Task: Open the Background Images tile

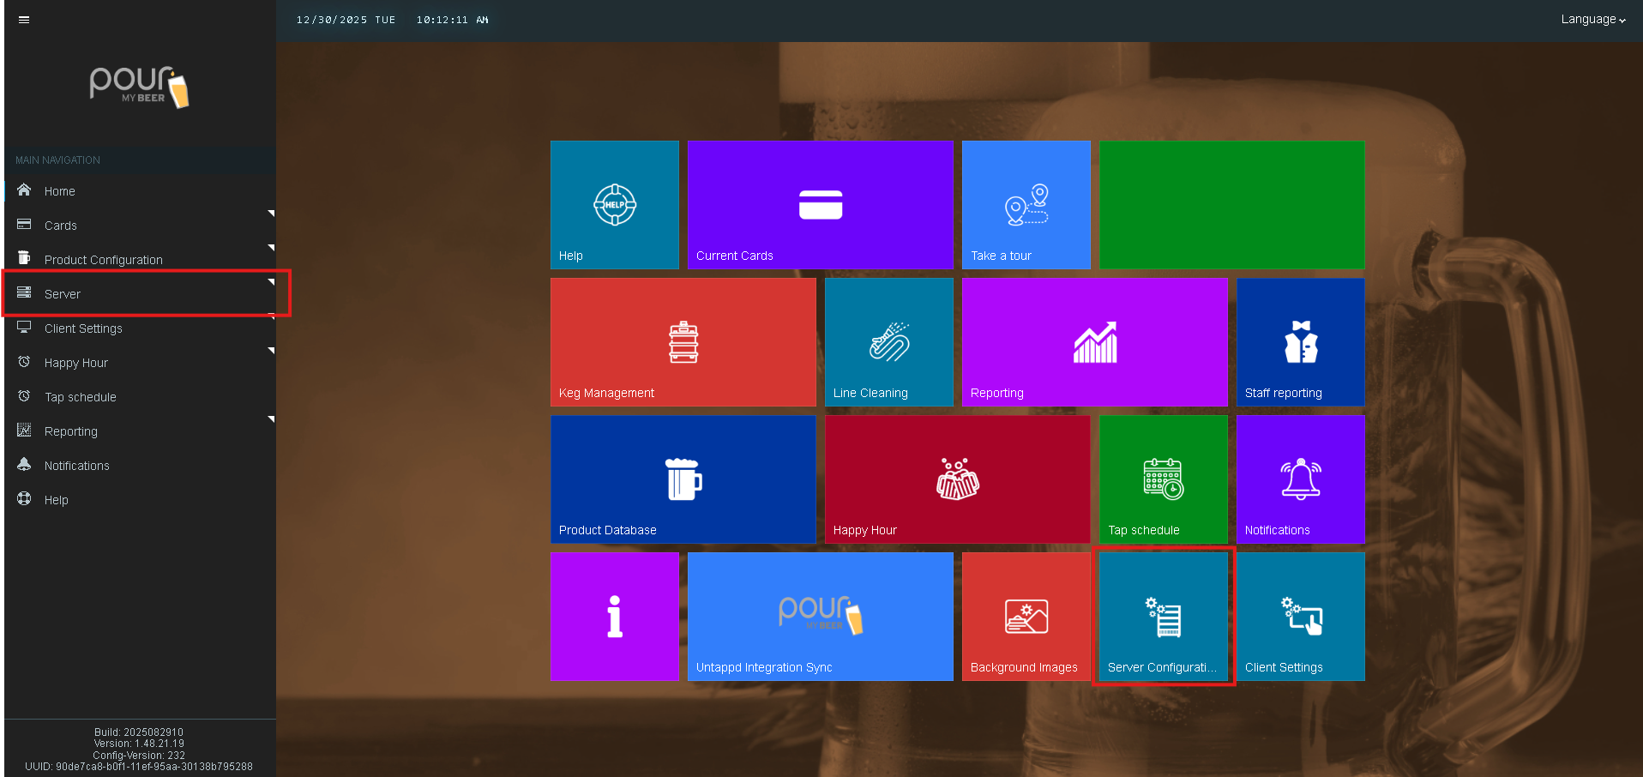Action: click(x=1026, y=617)
